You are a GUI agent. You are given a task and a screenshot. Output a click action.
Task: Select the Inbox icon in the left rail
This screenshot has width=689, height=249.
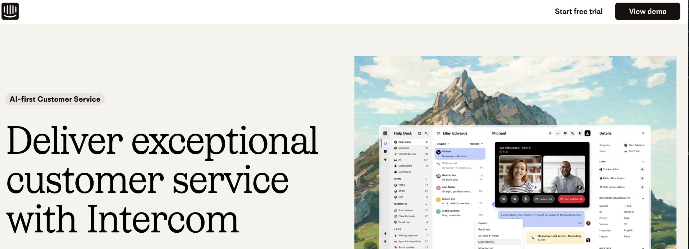(385, 143)
